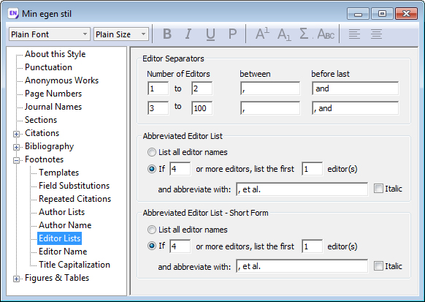
Task: Click the Underline toolbar icon
Action: click(210, 34)
